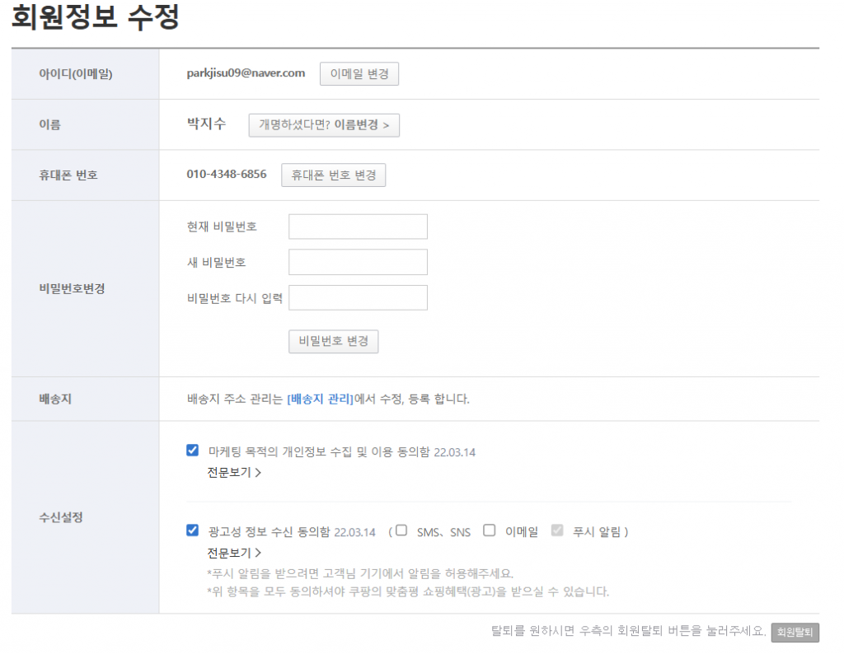Click the gray 회원탈퇴 button
Viewport: 844px width, 654px height.
click(x=795, y=633)
